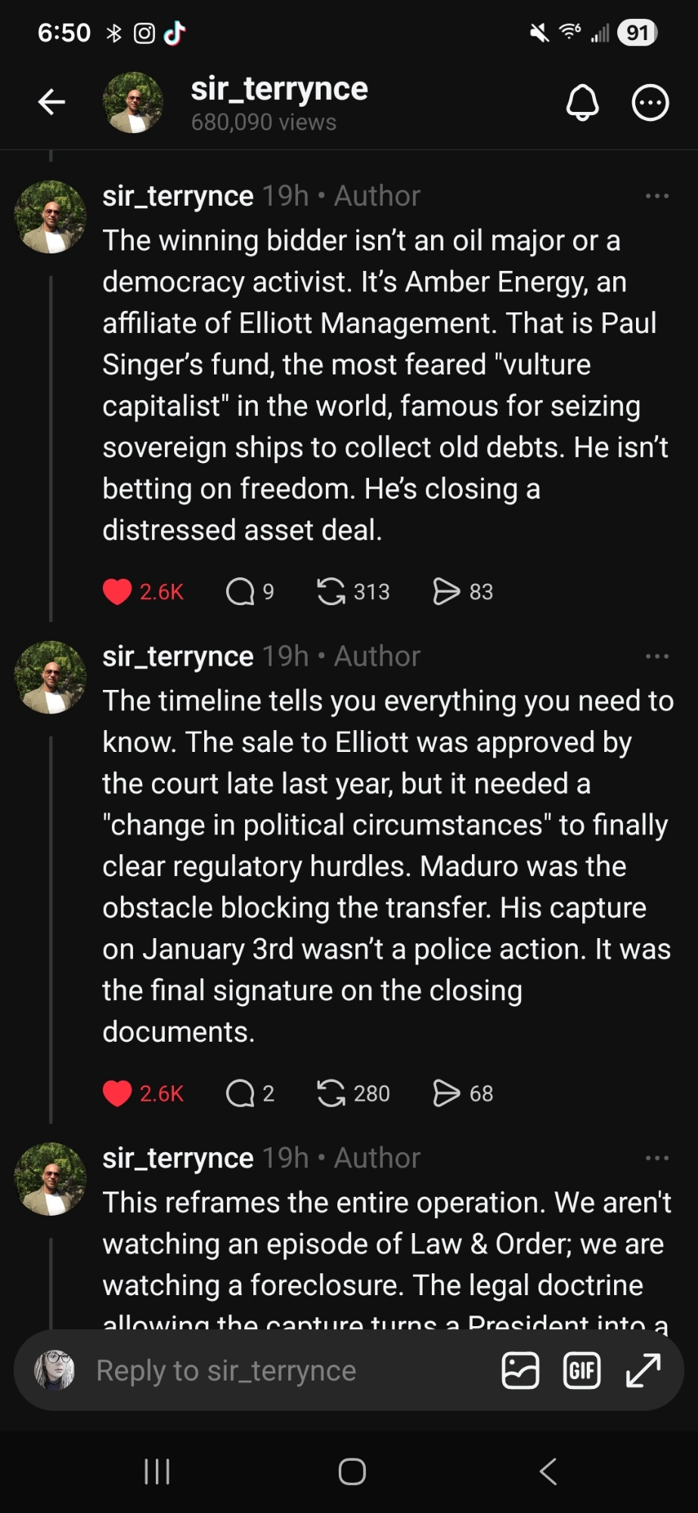Screen dimensions: 698x1513
Task: Open replies on the timeline post with 2 comments
Action: point(240,1093)
